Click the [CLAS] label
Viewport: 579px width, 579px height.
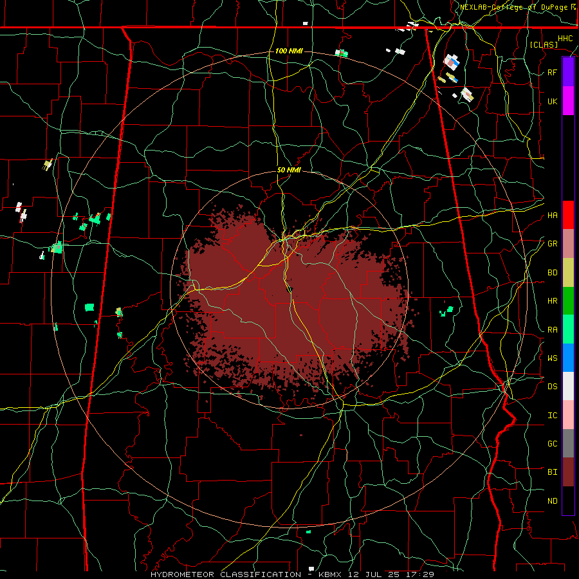coord(544,44)
